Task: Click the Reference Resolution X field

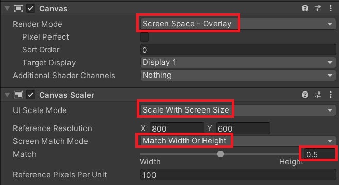Action: click(x=177, y=128)
